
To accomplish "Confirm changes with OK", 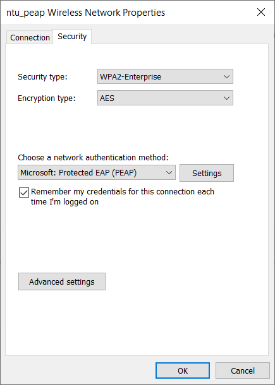I will 183,370.
